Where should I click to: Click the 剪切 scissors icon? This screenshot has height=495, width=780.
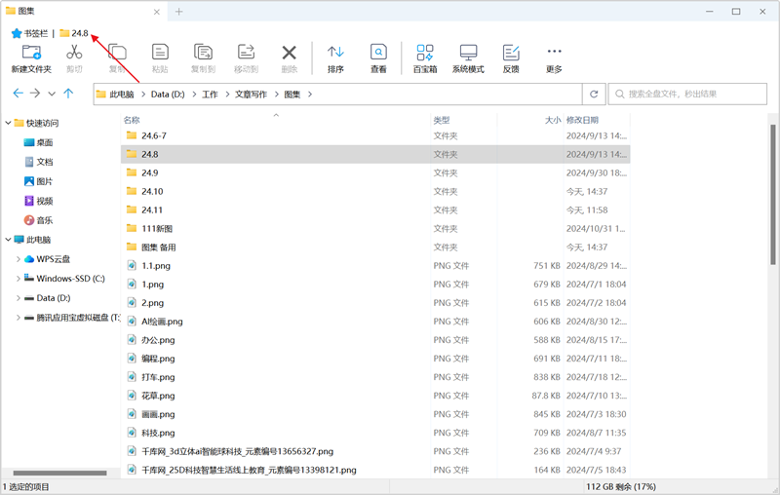[x=74, y=52]
